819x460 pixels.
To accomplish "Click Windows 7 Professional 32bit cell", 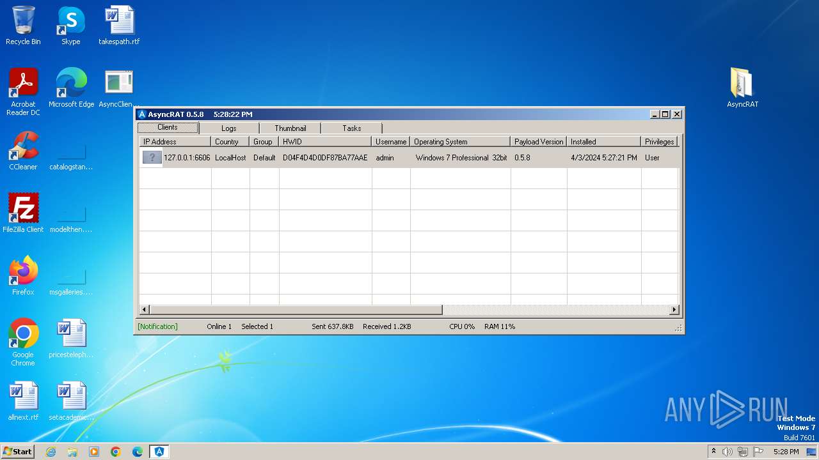I will (x=461, y=158).
